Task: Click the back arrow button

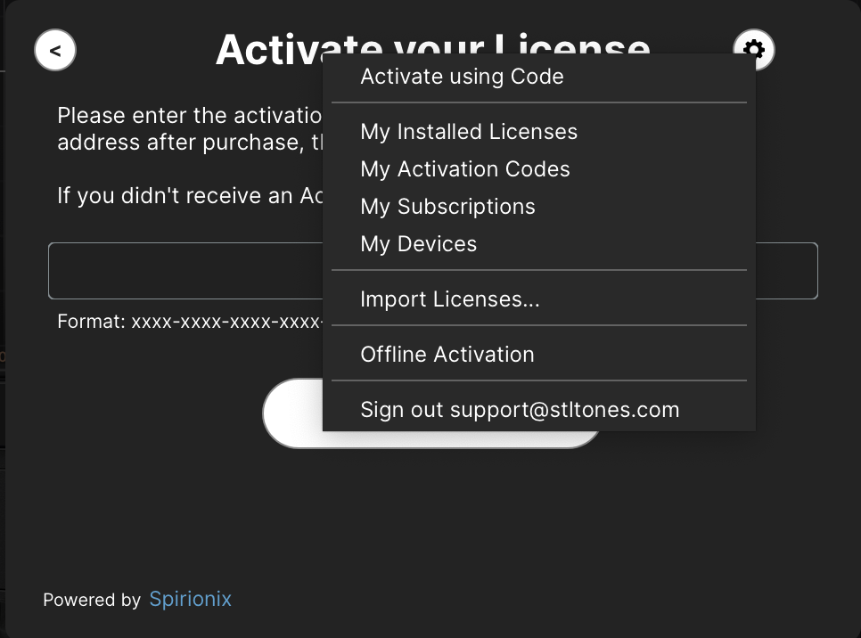Action: (55, 51)
